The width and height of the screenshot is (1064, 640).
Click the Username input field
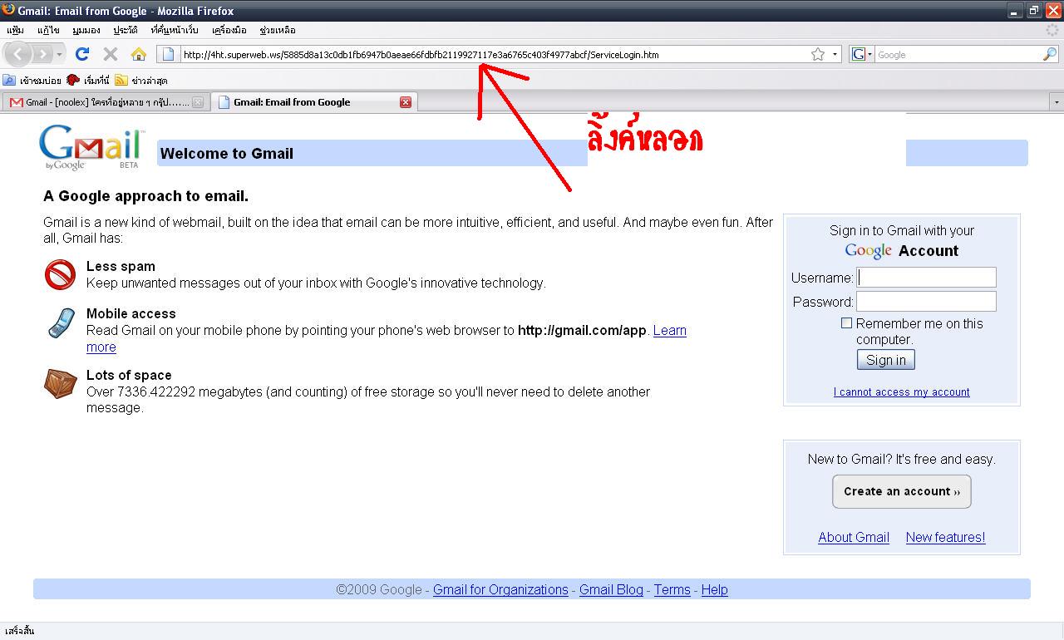point(926,278)
